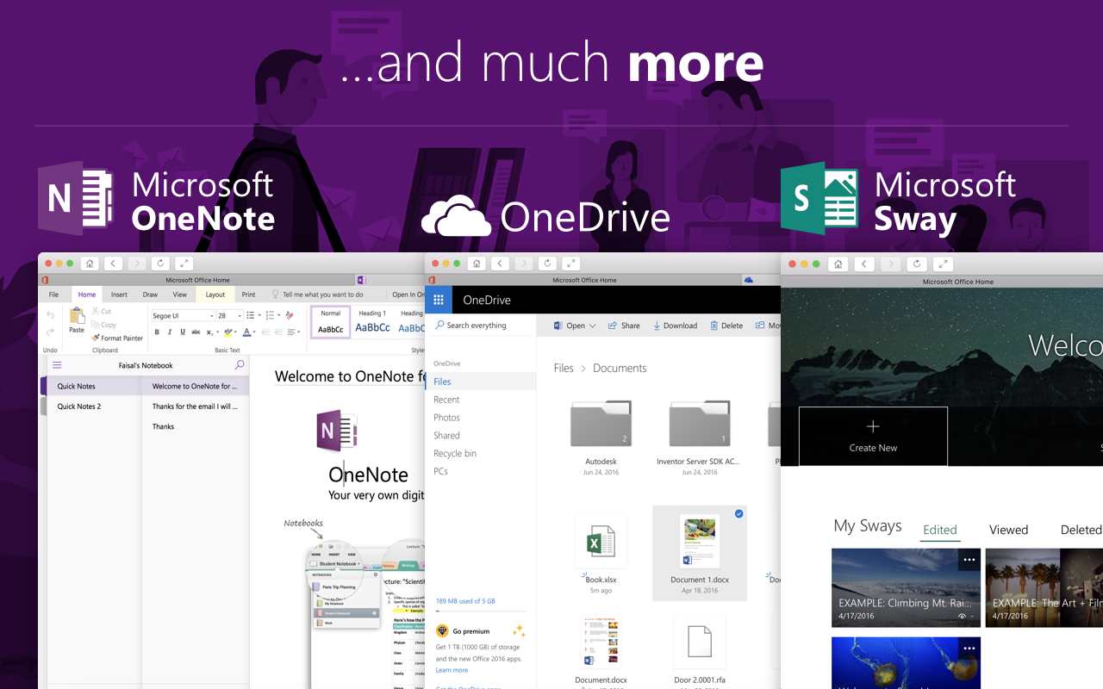
Task: Click Download in the OneDrive toolbar
Action: click(x=675, y=326)
